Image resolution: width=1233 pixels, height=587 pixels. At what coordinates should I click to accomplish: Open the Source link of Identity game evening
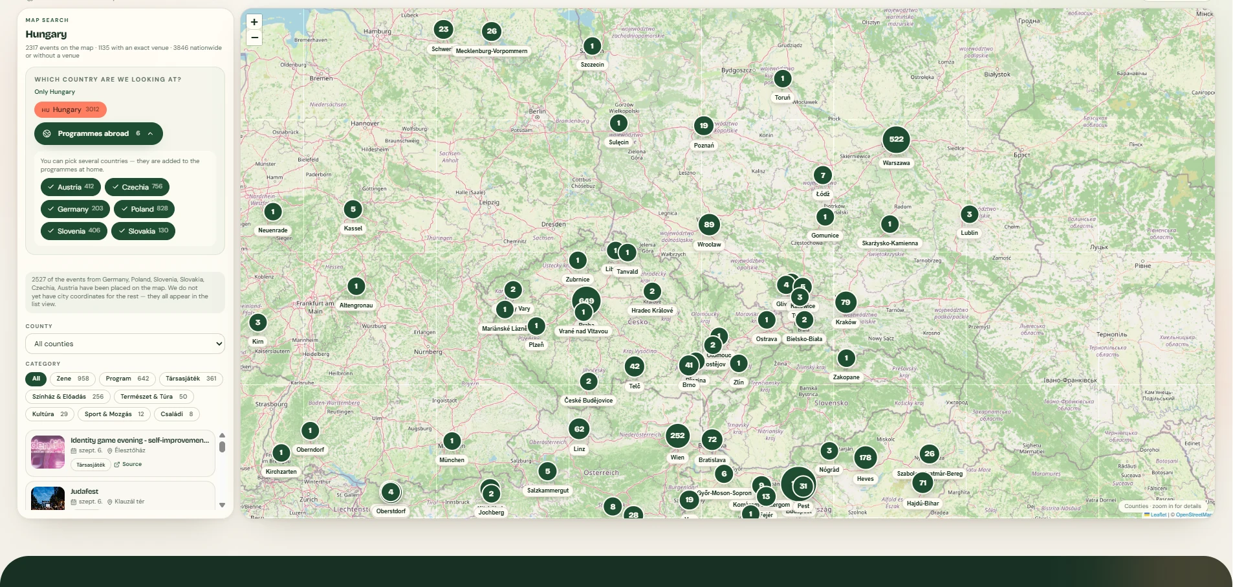coord(128,465)
